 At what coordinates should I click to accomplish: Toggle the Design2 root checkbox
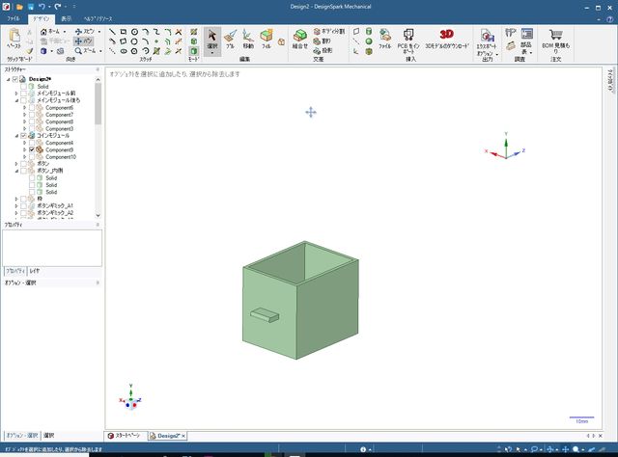click(x=15, y=79)
